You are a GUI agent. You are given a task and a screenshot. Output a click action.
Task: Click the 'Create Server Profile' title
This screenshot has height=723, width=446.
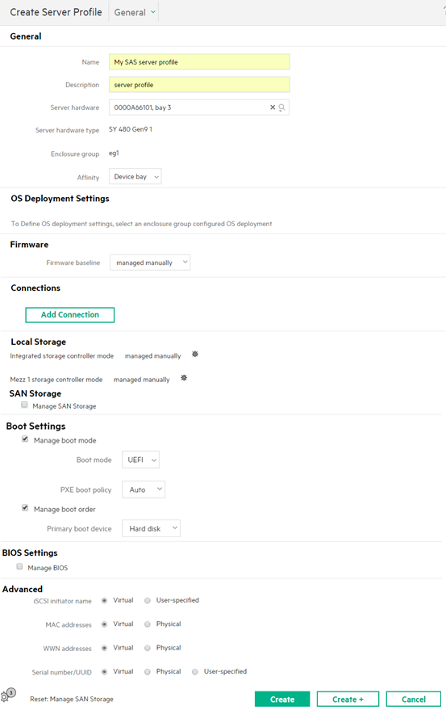pos(56,12)
